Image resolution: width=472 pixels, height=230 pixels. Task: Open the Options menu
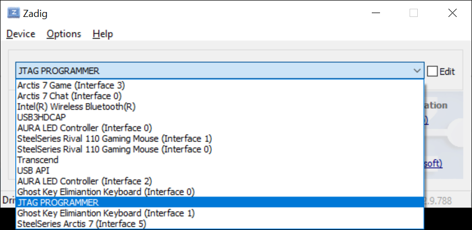(x=64, y=34)
